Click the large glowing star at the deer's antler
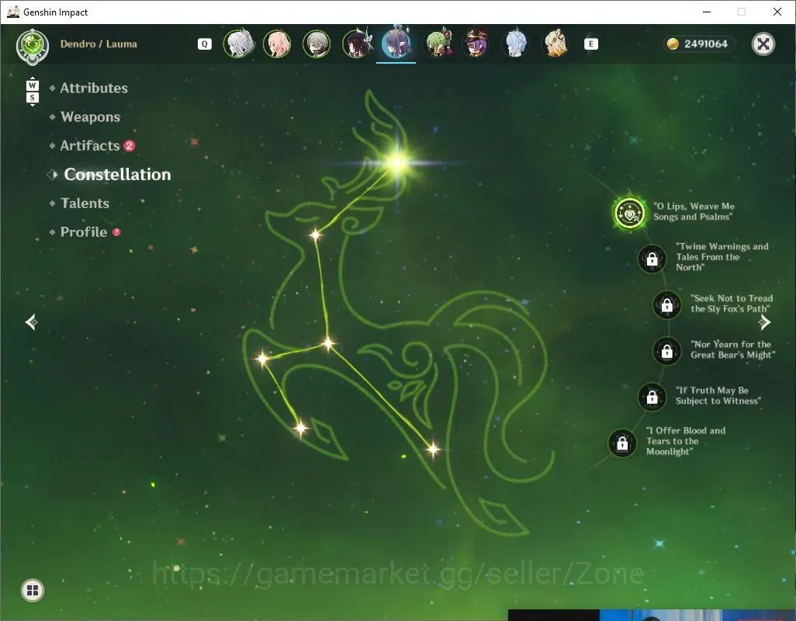The image size is (796, 621). click(397, 163)
